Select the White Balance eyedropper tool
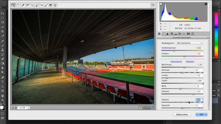Screen dimensions: 221x124 [x=22, y=6]
